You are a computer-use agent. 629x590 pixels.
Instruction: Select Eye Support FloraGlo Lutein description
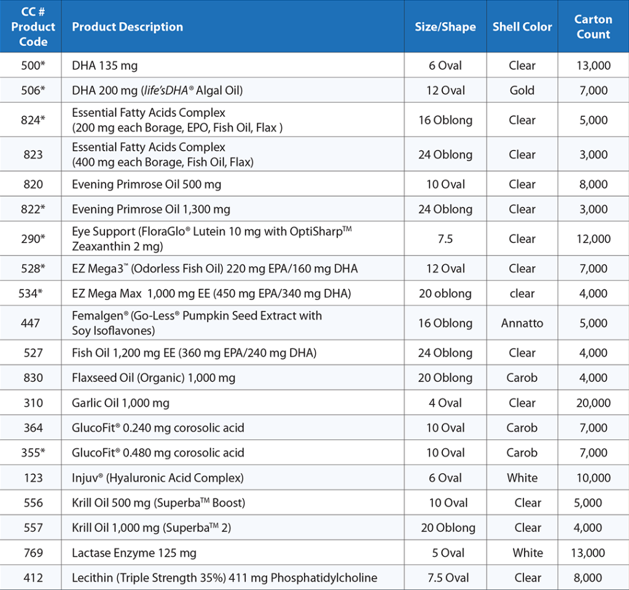[211, 238]
